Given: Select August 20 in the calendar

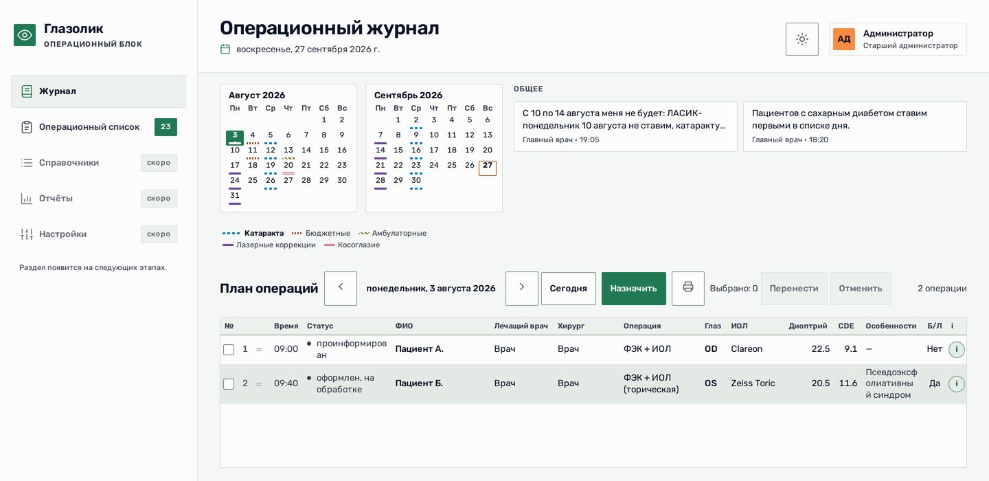Looking at the screenshot, I should (288, 166).
